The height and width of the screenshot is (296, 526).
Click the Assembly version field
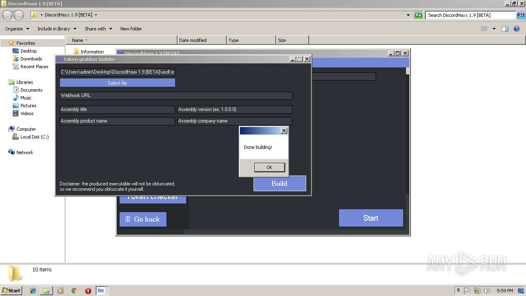[x=235, y=109]
